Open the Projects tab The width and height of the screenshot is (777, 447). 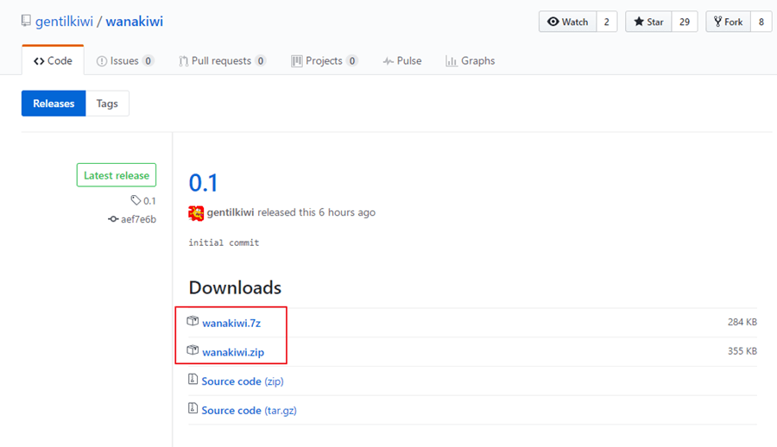click(325, 61)
